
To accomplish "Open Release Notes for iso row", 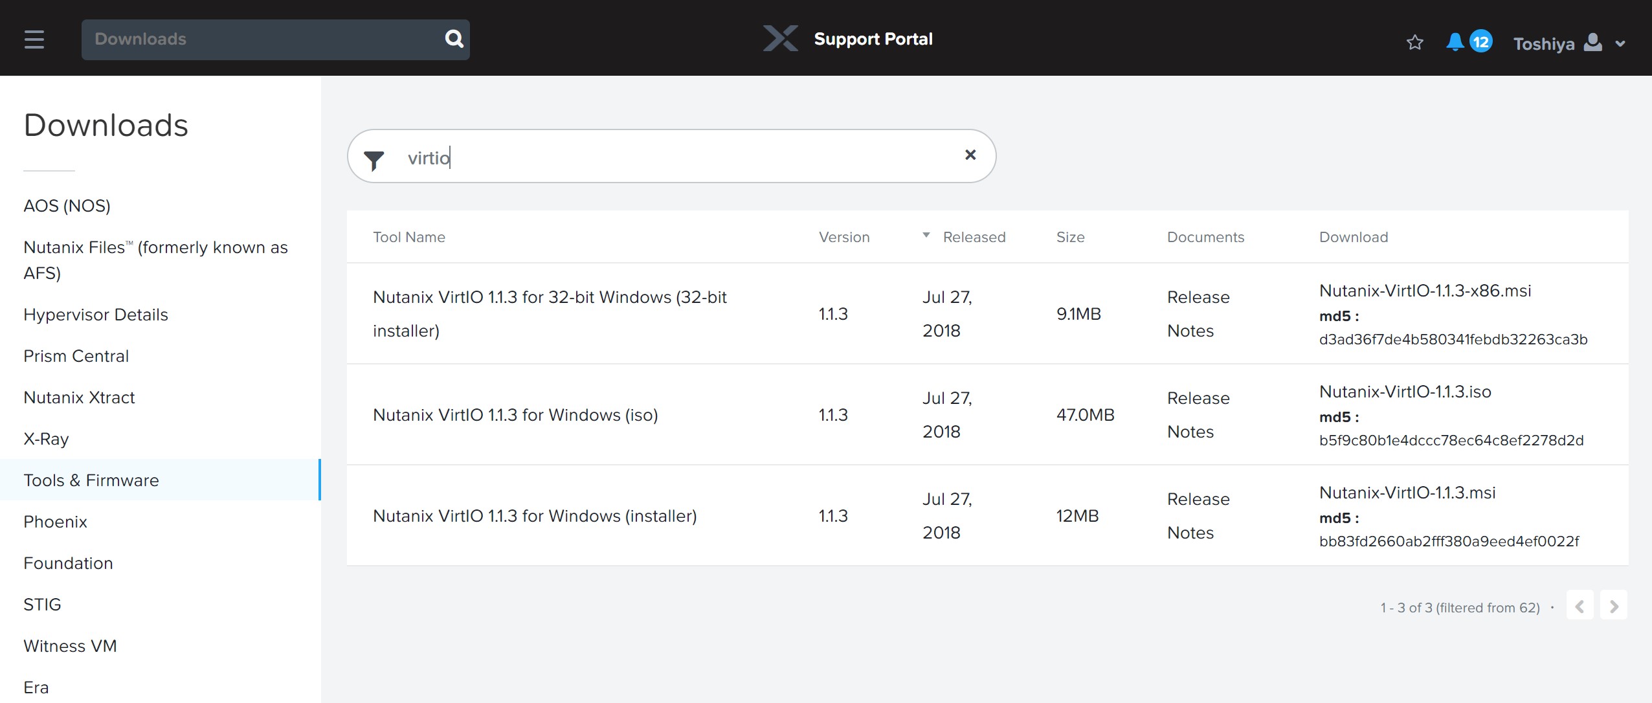I will (1198, 415).
